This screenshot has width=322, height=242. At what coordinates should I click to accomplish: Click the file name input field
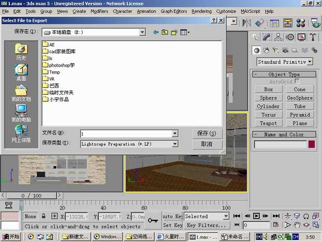click(126, 134)
